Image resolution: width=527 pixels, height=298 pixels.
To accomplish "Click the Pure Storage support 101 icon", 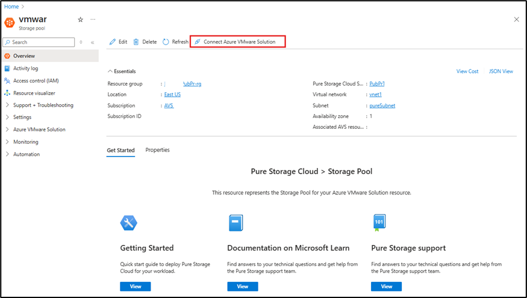I will (x=379, y=223).
